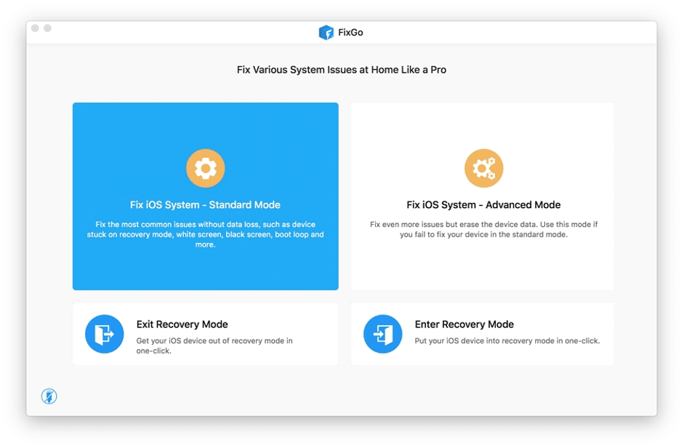Click the Enter Recovery Mode title label

coord(465,324)
